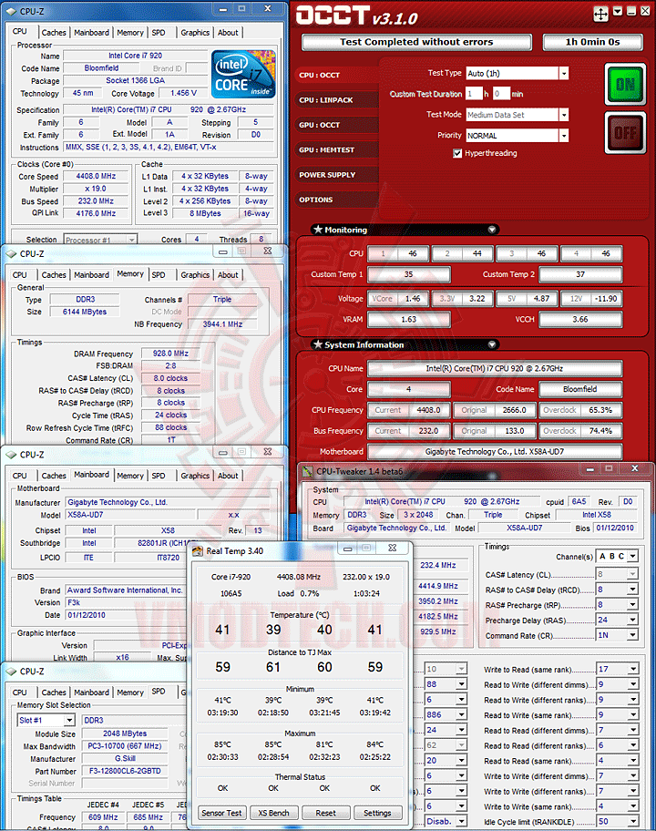
Task: Open Graphics tab in CPU-Z memory Timings window
Action: (x=195, y=275)
